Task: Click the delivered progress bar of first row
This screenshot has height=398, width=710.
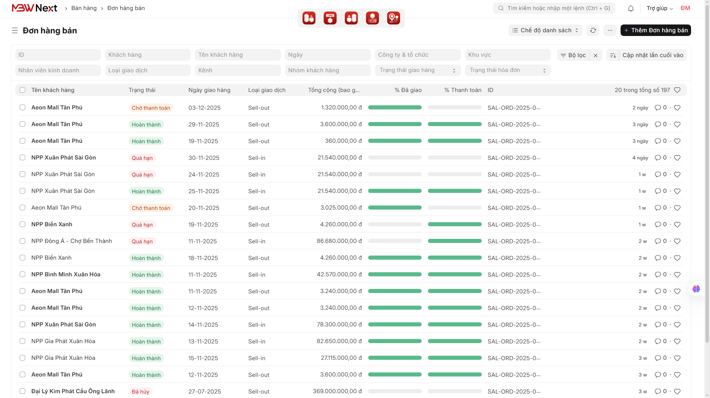Action: [395, 108]
